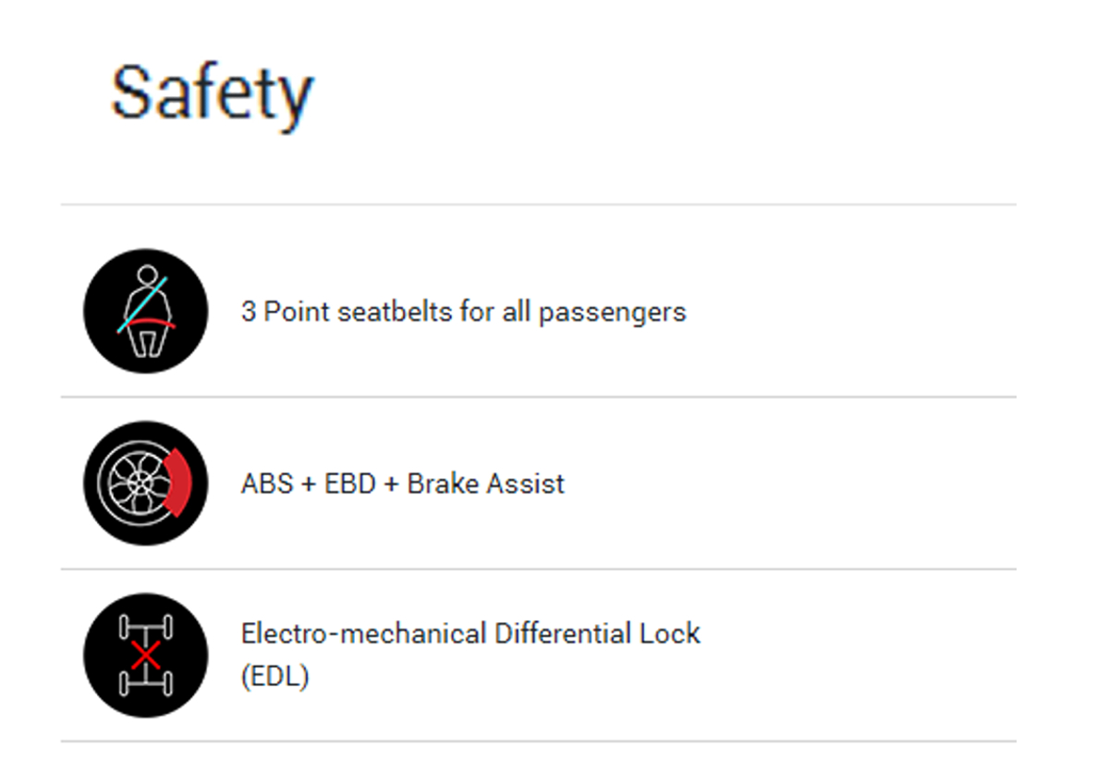Click the red brake caliper on wheel icon
The image size is (1109, 773).
[179, 483]
